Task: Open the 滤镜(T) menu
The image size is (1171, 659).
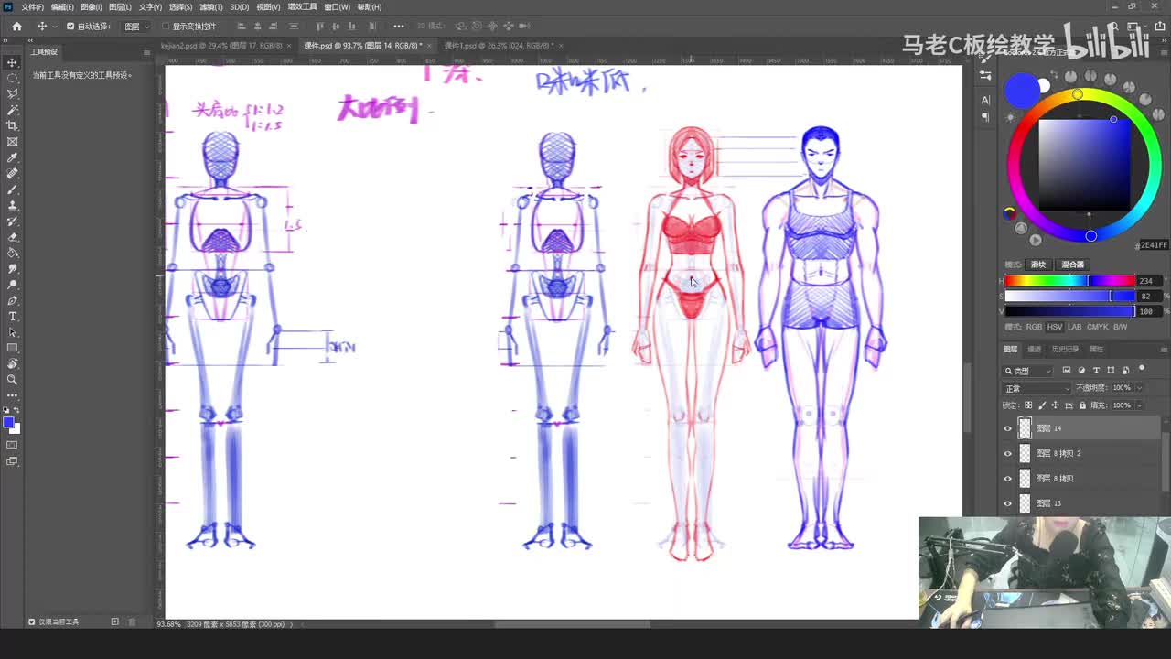Action: 211,7
